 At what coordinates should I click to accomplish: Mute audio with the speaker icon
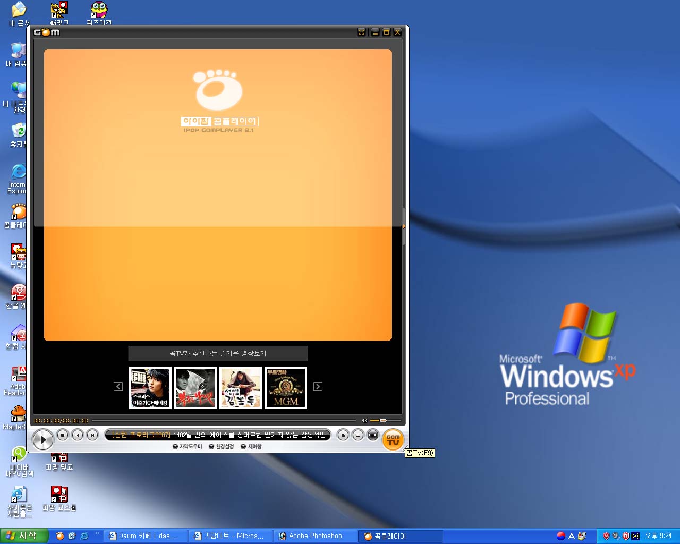pos(364,420)
